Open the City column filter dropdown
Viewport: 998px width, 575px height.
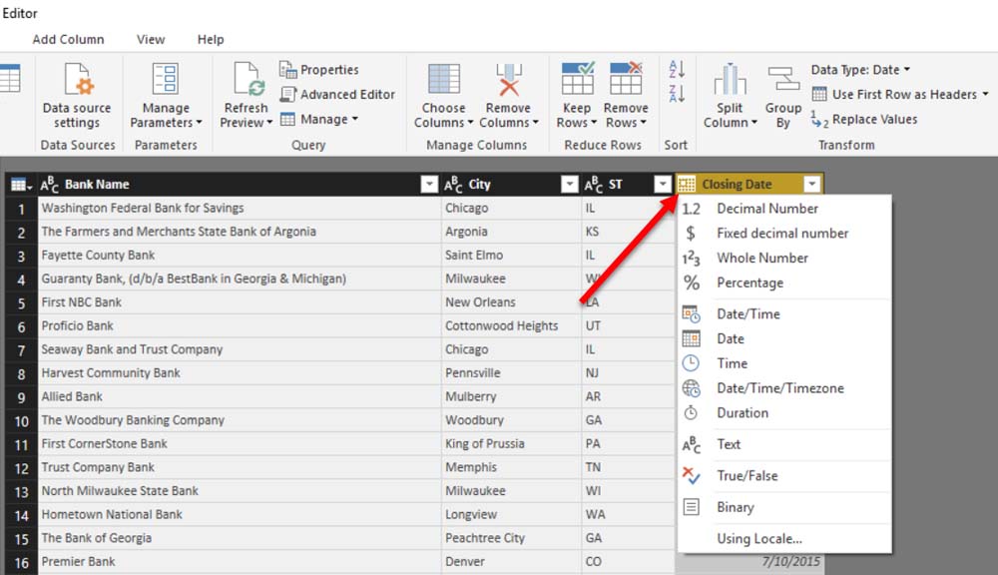tap(570, 185)
